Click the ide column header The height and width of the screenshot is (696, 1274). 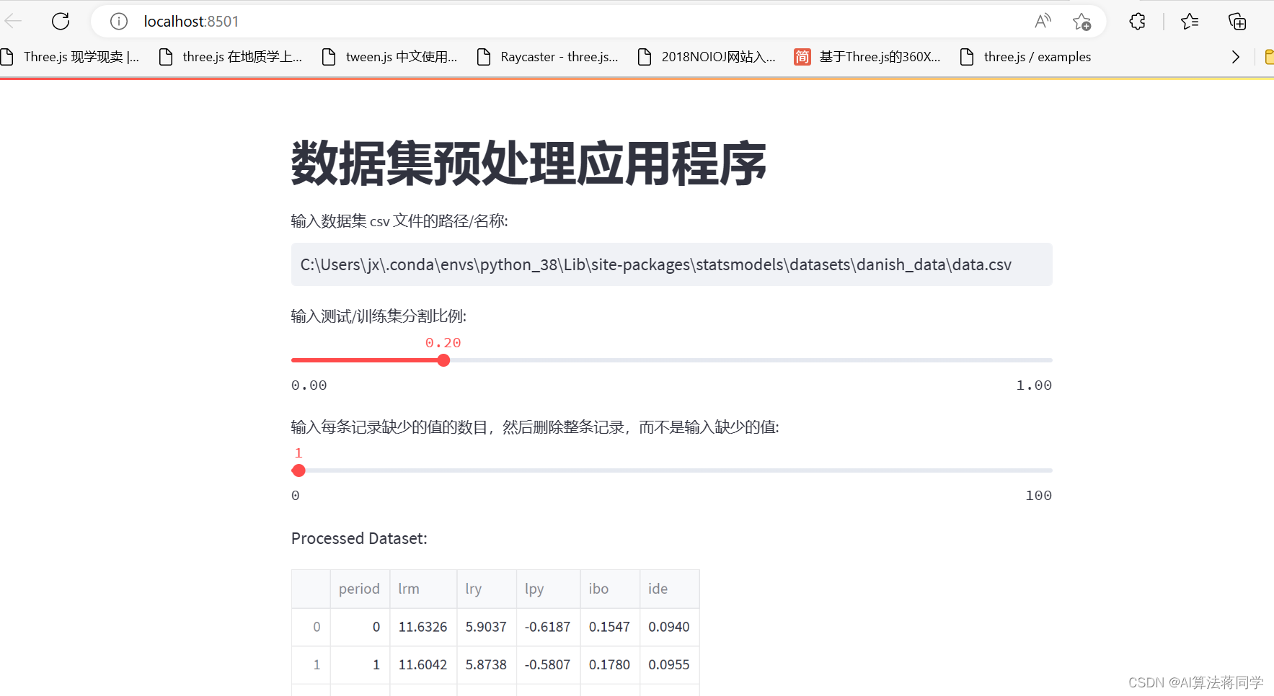[x=670, y=589]
